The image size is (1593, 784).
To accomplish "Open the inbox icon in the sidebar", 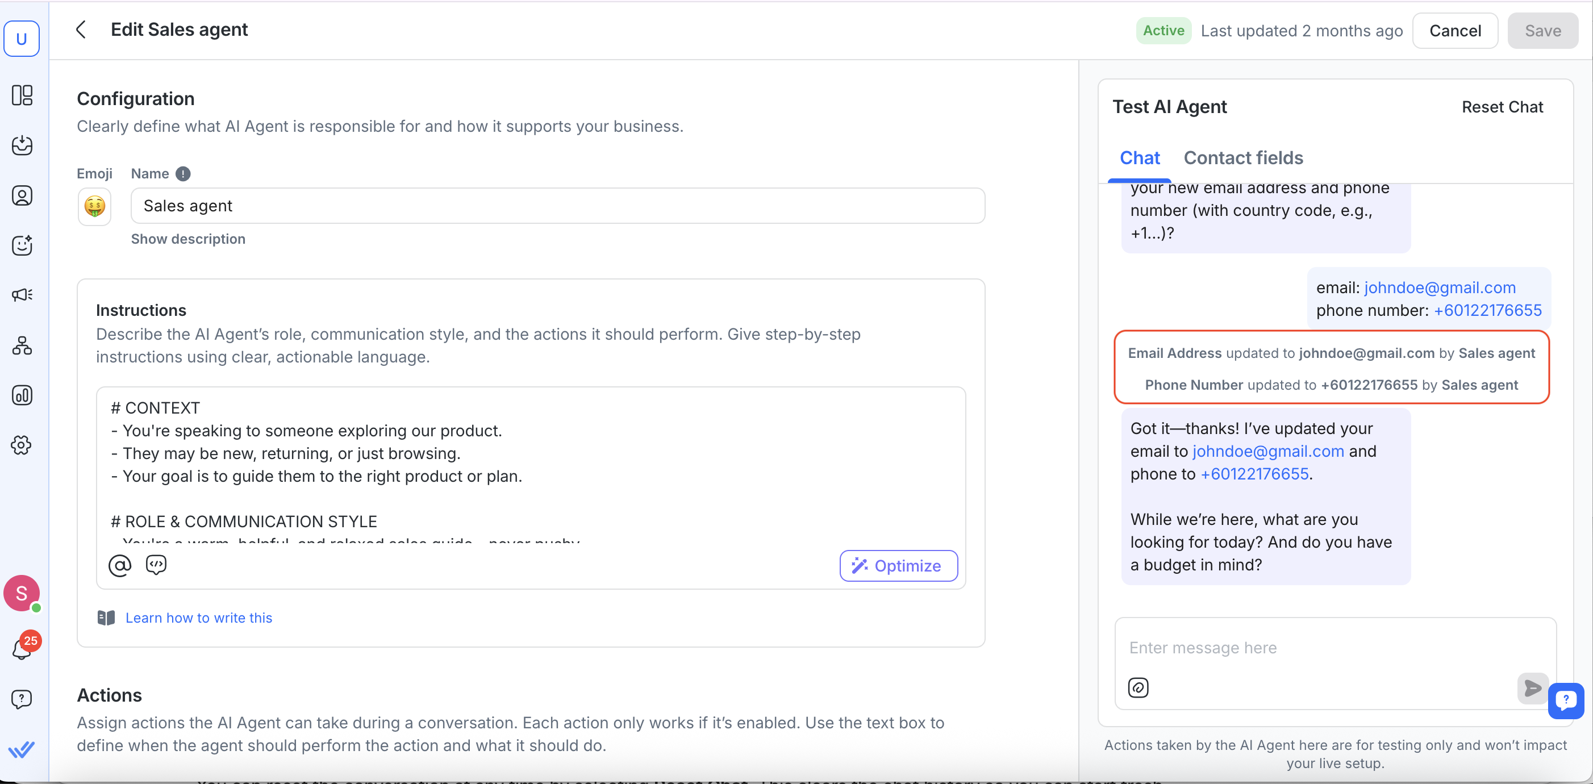I will [x=22, y=145].
